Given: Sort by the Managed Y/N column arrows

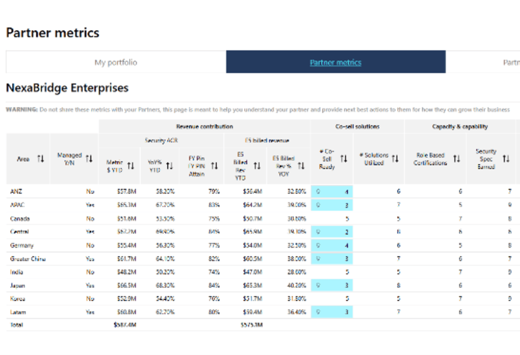Looking at the screenshot, I should (x=89, y=159).
